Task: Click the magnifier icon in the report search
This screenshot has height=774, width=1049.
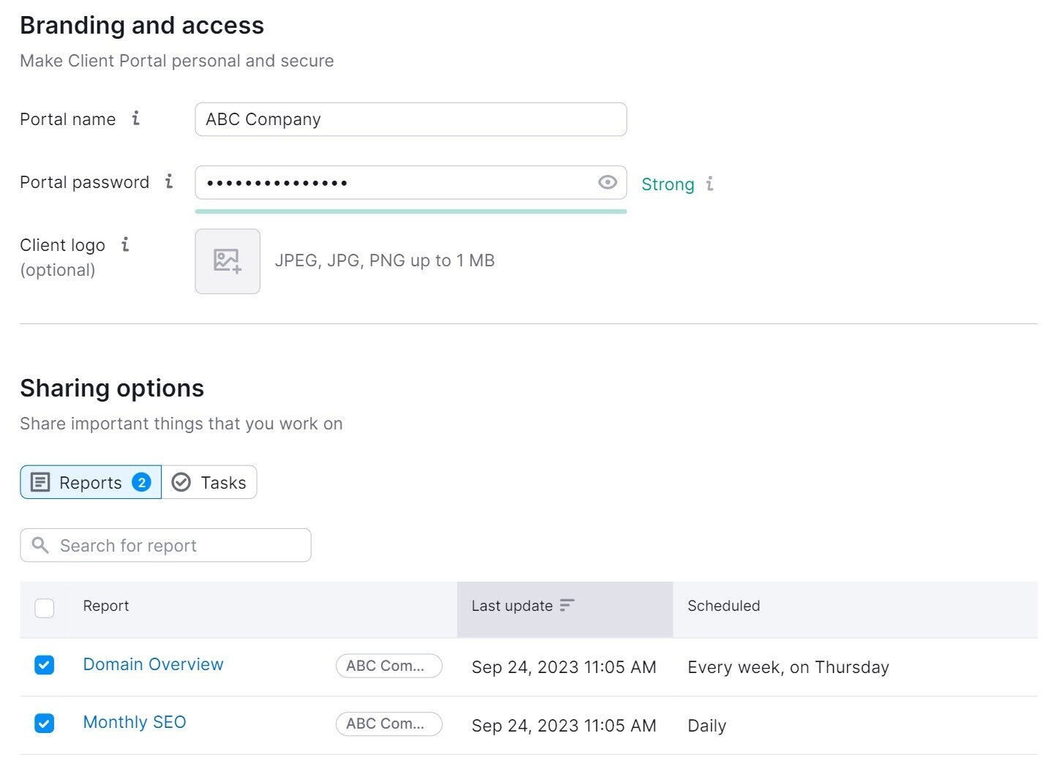Action: point(41,545)
